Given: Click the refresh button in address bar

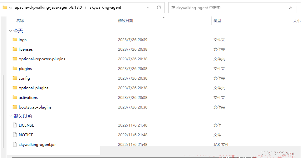Looking at the screenshot, I should pos(159,7).
